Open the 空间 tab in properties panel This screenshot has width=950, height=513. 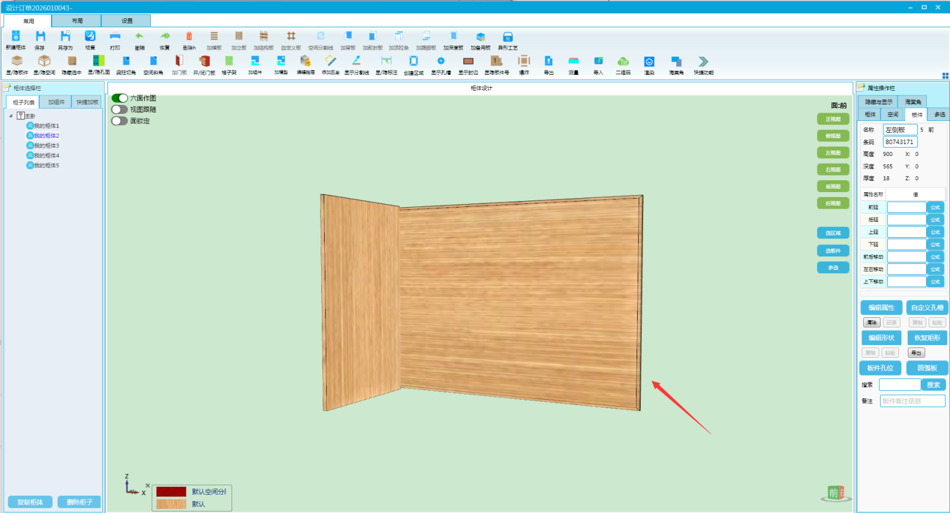[892, 114]
